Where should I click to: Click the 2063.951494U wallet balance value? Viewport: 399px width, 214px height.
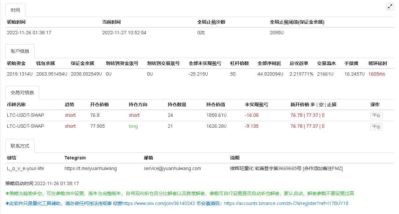(x=52, y=74)
